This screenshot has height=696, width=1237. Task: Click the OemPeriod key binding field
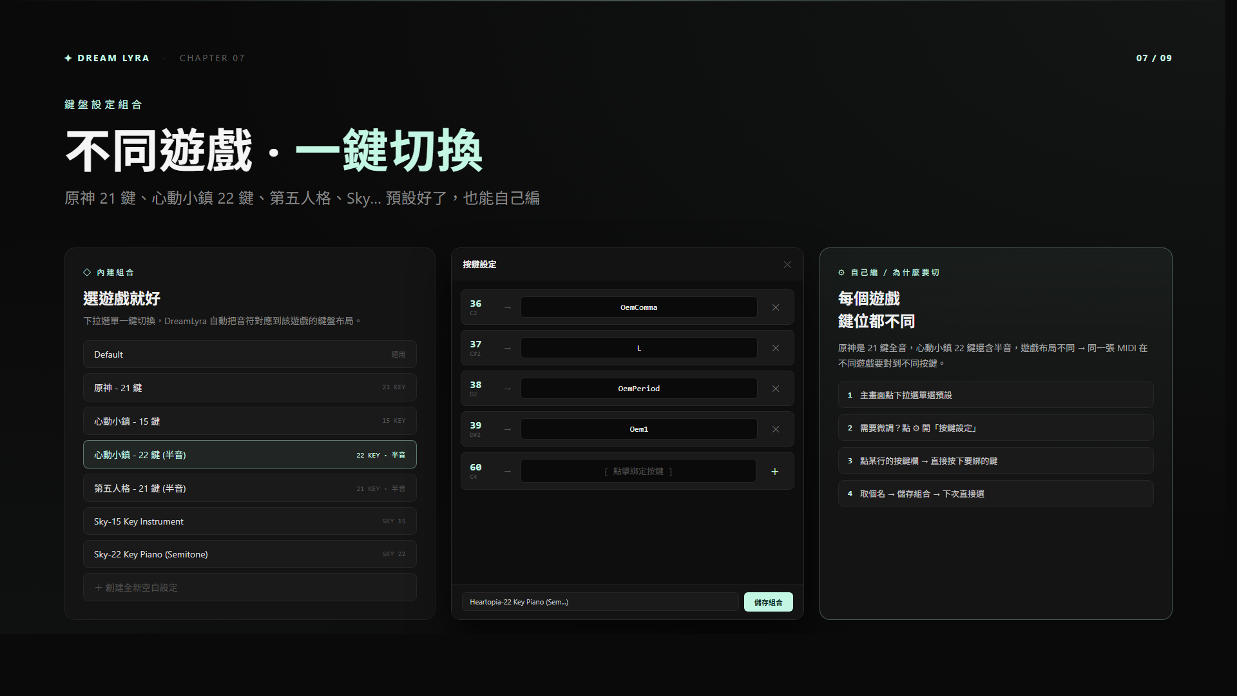click(x=638, y=389)
